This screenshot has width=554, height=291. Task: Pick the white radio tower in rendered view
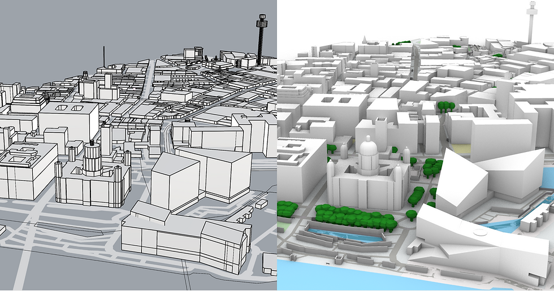(531, 22)
